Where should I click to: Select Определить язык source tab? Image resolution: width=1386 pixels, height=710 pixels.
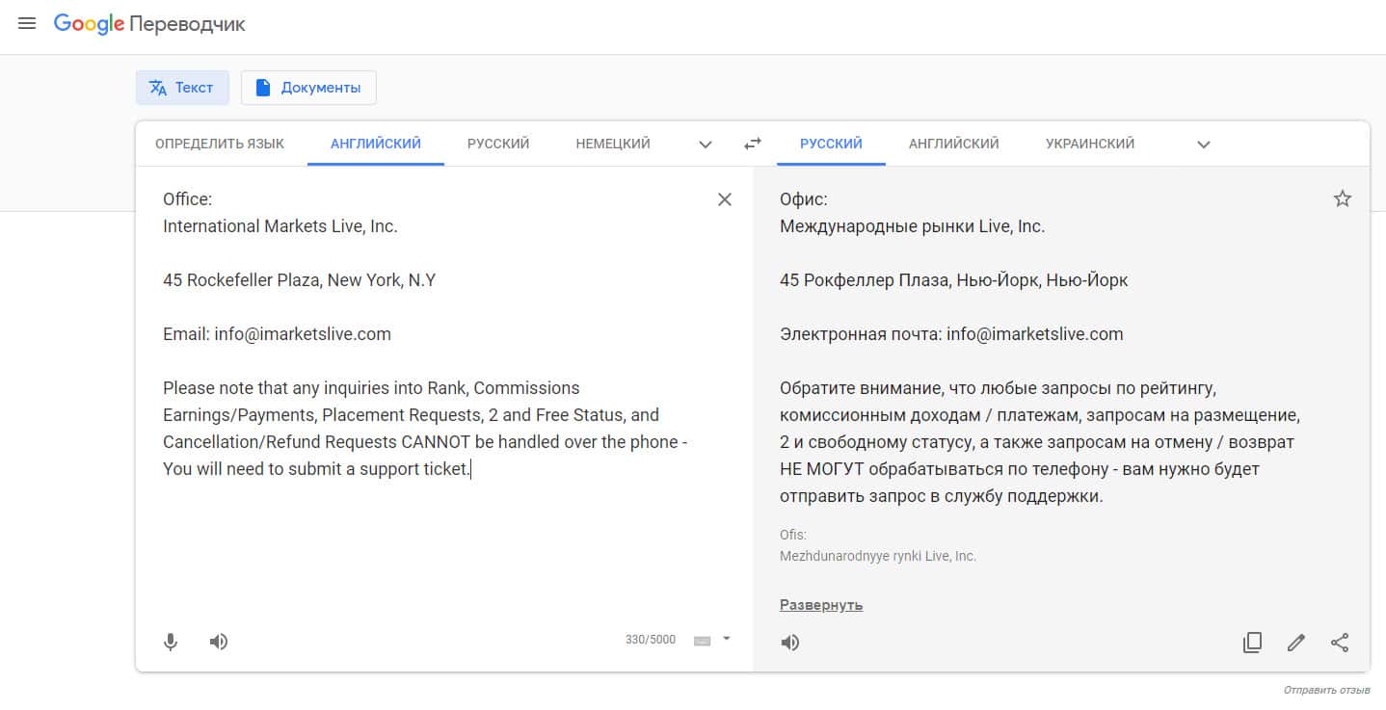(220, 144)
